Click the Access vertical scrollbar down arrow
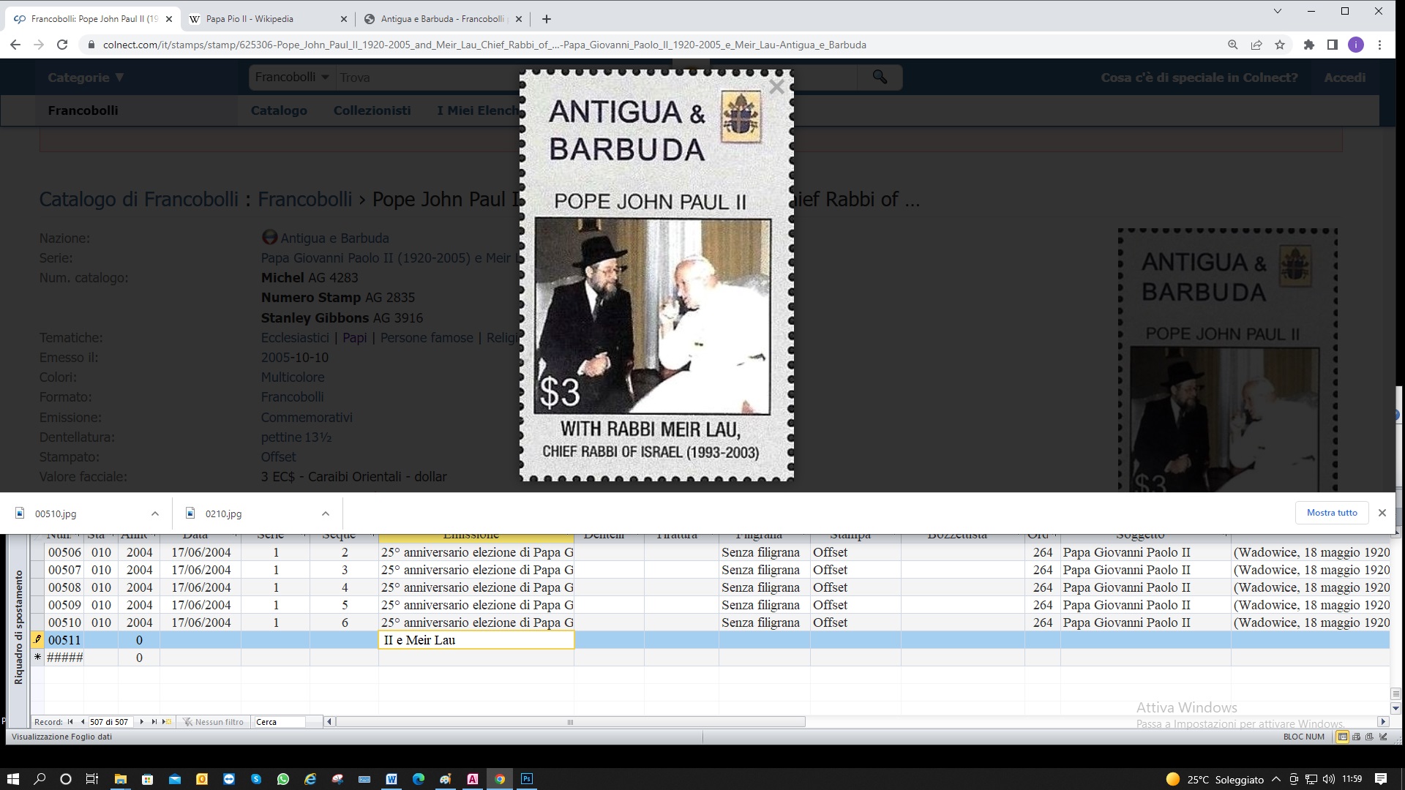 tap(1395, 708)
